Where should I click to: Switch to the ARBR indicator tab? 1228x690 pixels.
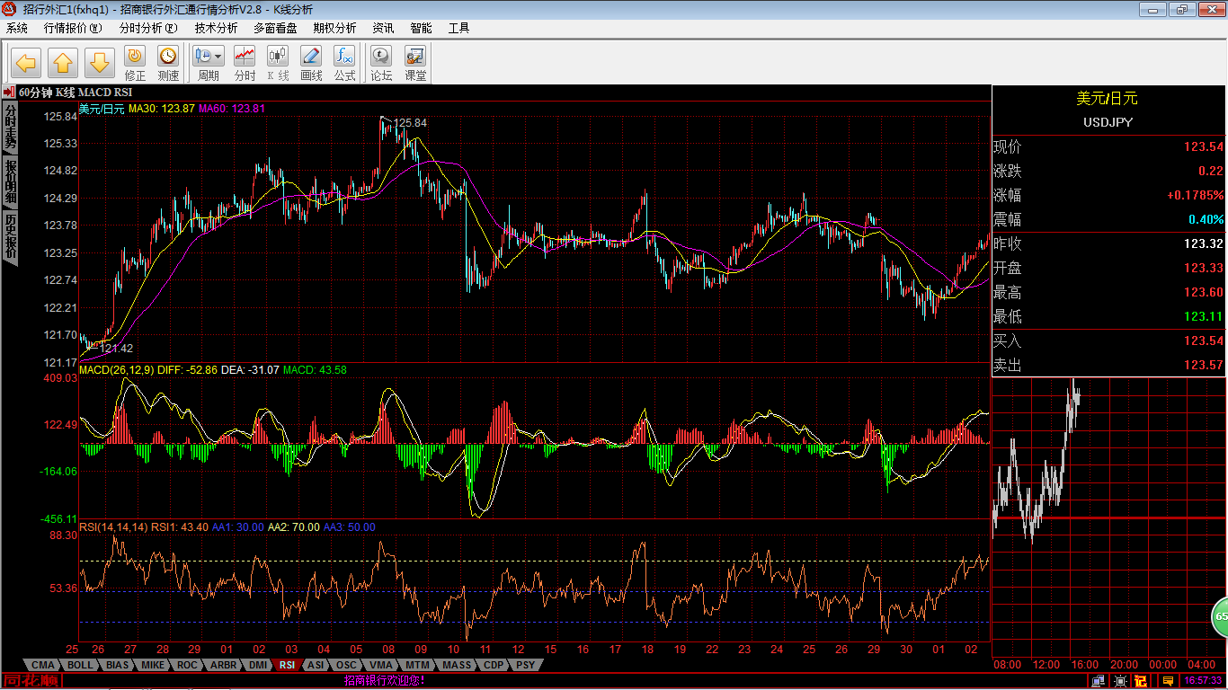coord(223,665)
